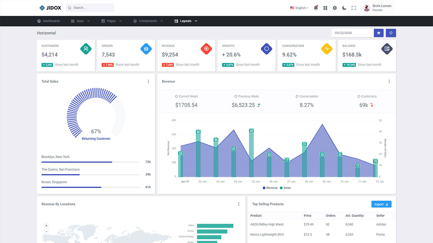Open the Revenue card three-dot menu
This screenshot has height=243, width=433.
click(389, 81)
